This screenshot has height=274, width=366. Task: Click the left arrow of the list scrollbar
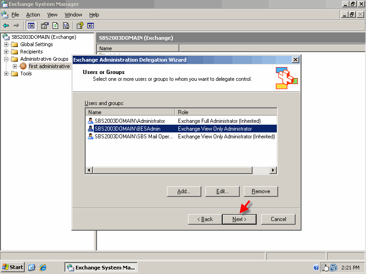pyautogui.click(x=89, y=170)
